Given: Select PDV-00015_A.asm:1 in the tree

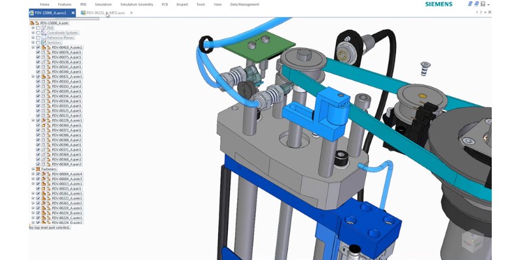Looking at the screenshot, I should pos(67,184).
